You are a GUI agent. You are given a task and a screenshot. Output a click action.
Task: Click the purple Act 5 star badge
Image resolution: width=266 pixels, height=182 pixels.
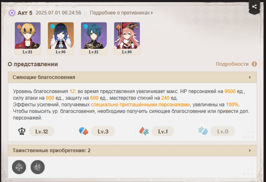point(12,13)
